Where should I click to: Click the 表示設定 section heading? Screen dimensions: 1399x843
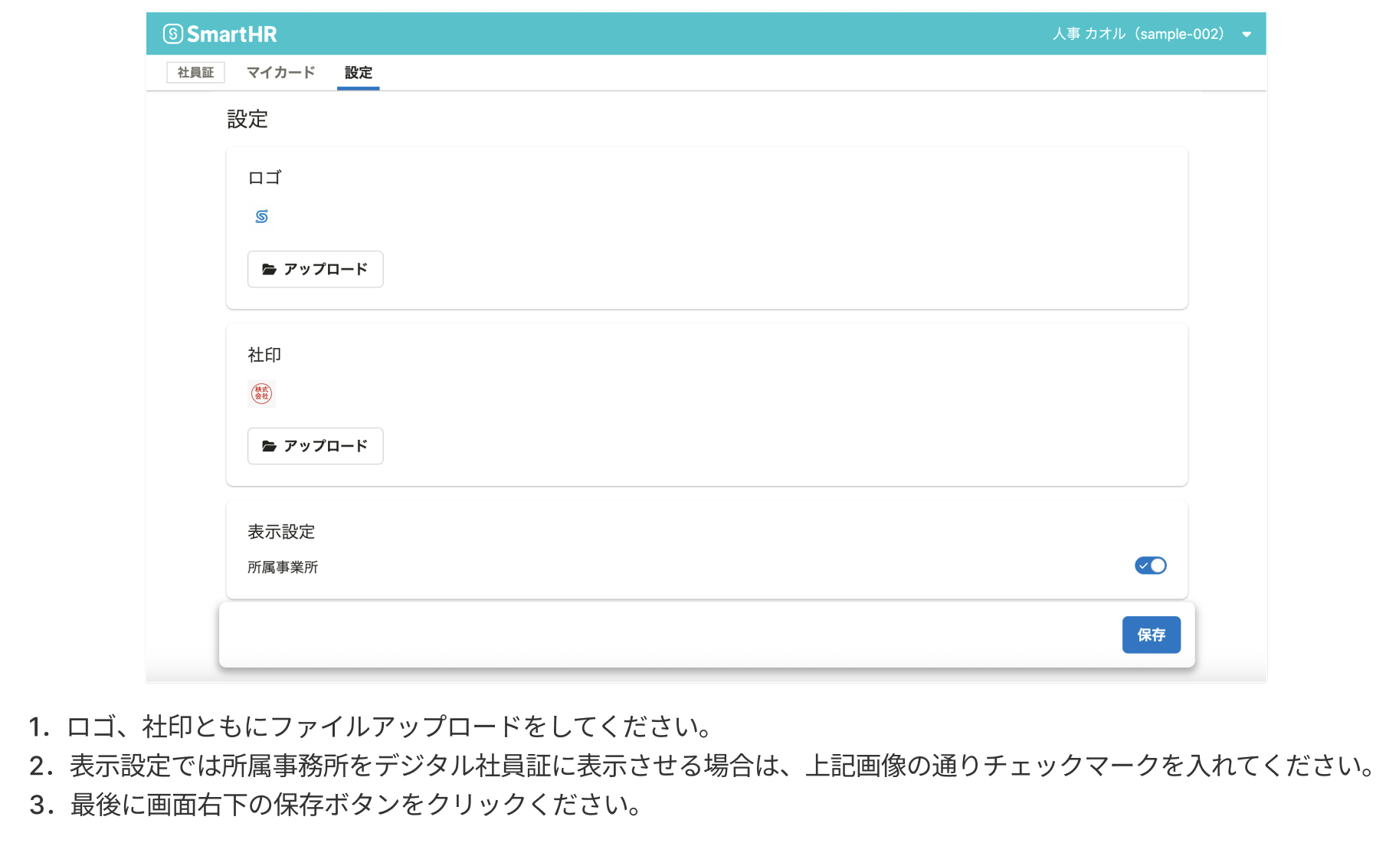[281, 532]
